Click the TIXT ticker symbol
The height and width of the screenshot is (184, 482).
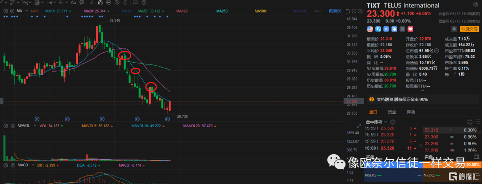coord(374,5)
